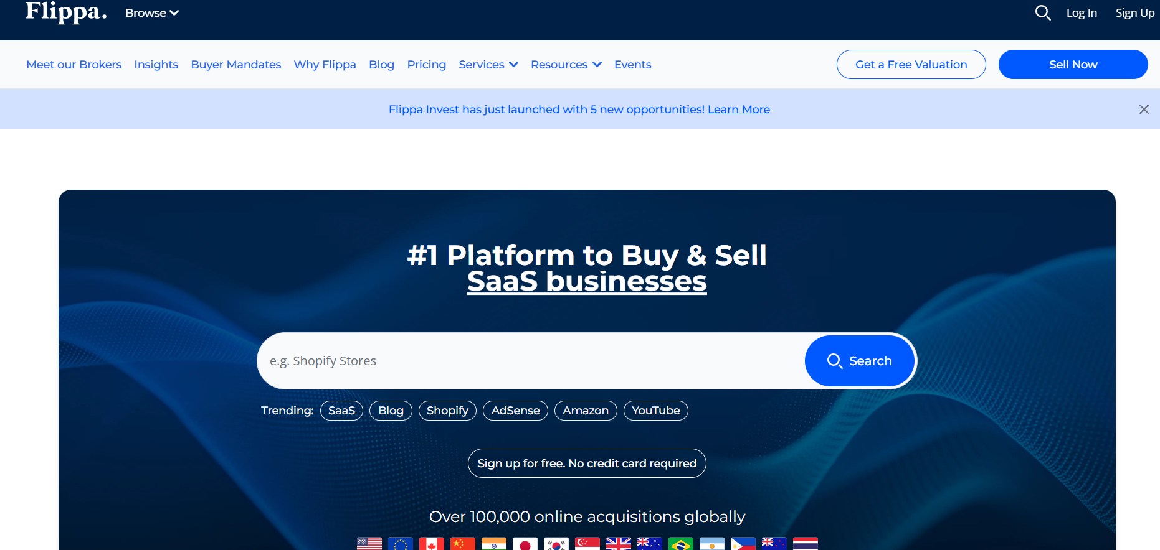The image size is (1160, 550).
Task: Open the Browse dropdown menu
Action: [x=152, y=13]
